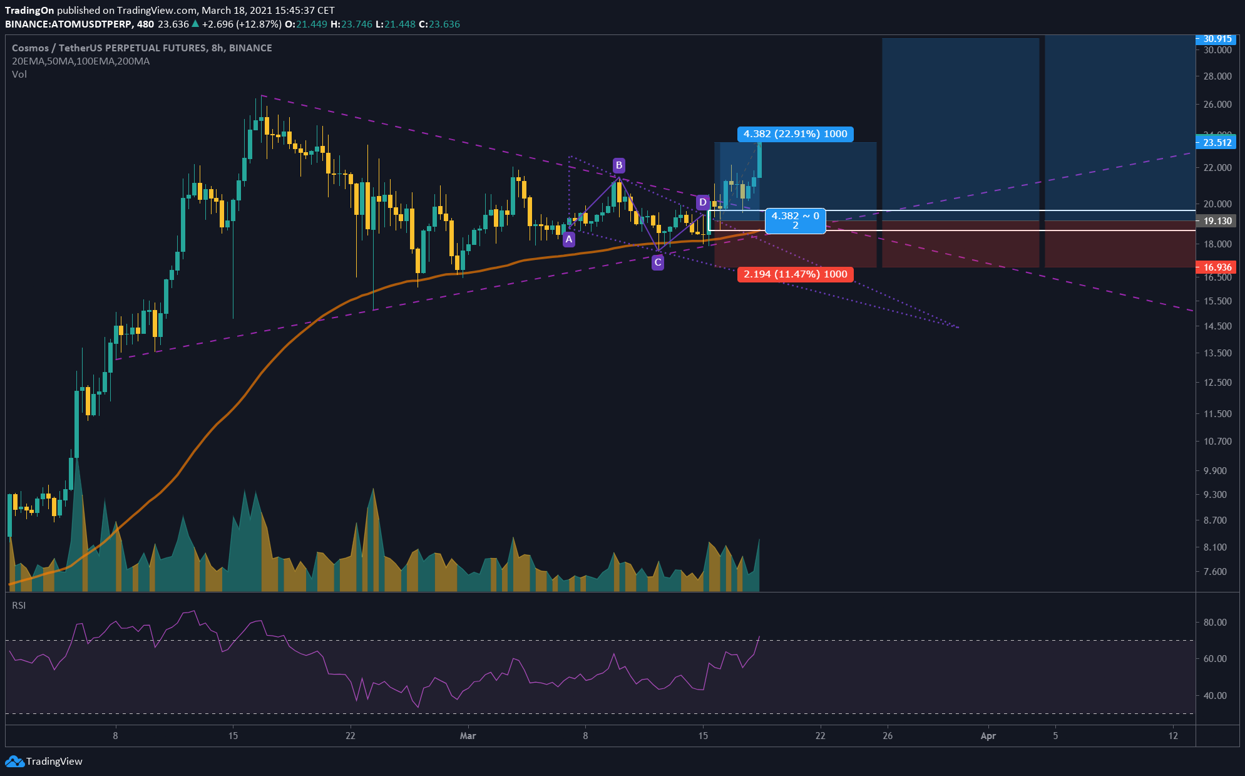
Task: Click the 22 date label before Mar
Action: (x=350, y=736)
